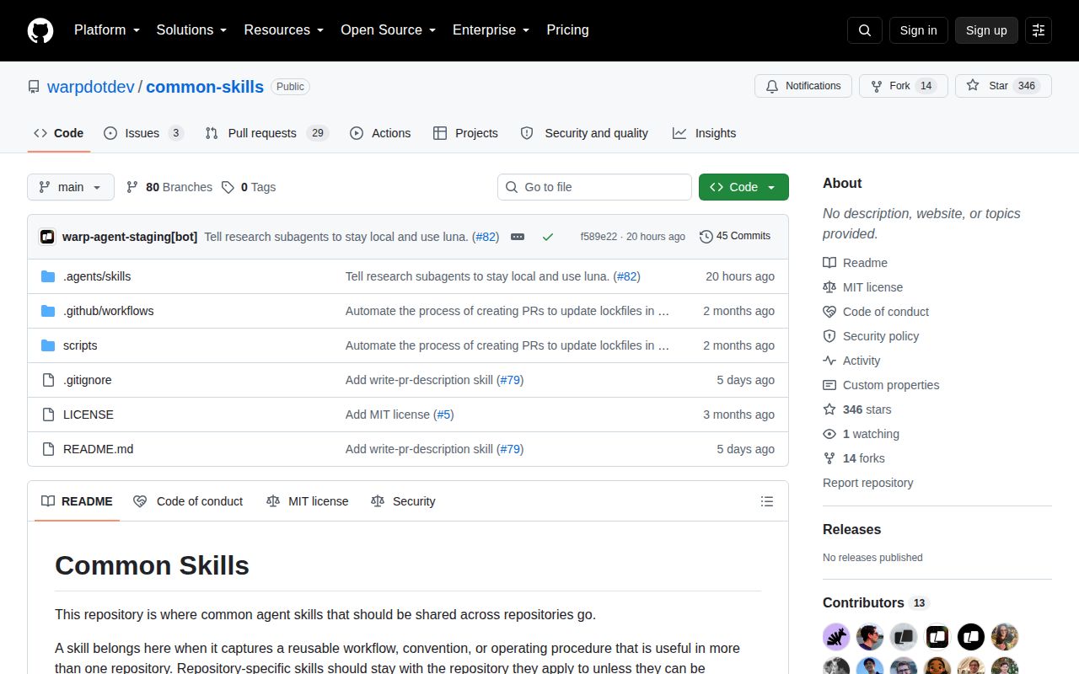Open the Actions tab

380,133
